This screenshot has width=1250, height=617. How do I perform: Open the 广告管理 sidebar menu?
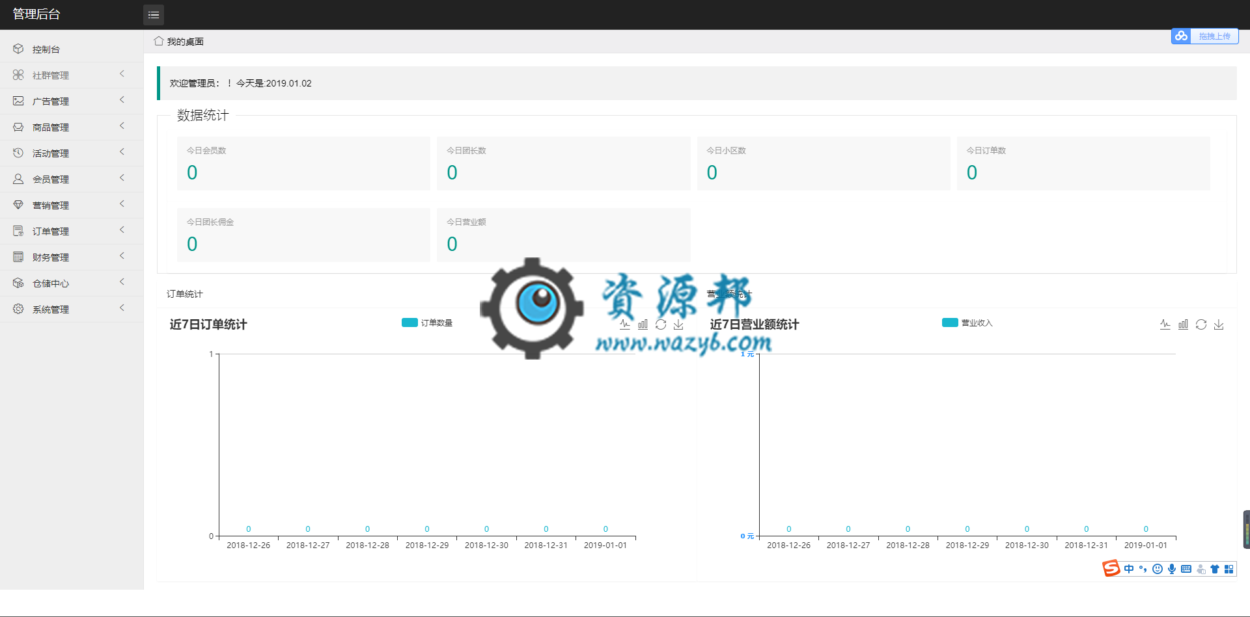72,101
